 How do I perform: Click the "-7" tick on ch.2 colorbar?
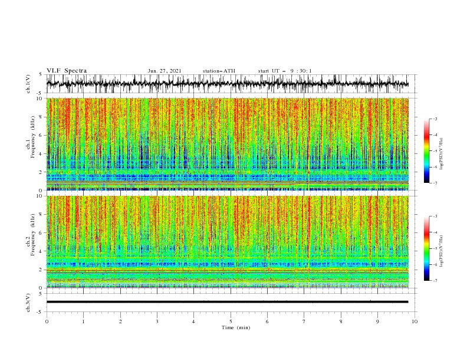point(435,281)
